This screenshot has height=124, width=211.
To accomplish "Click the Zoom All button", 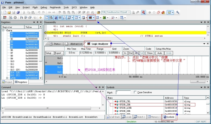I will coord(136,53).
